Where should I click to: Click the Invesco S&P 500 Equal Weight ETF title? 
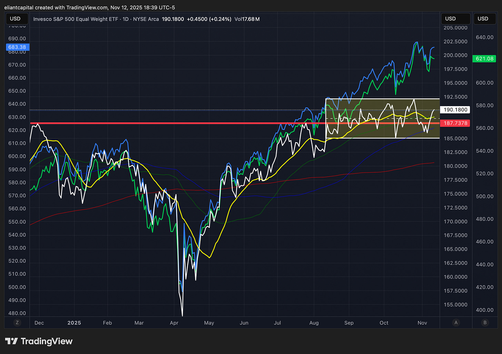[x=76, y=19]
